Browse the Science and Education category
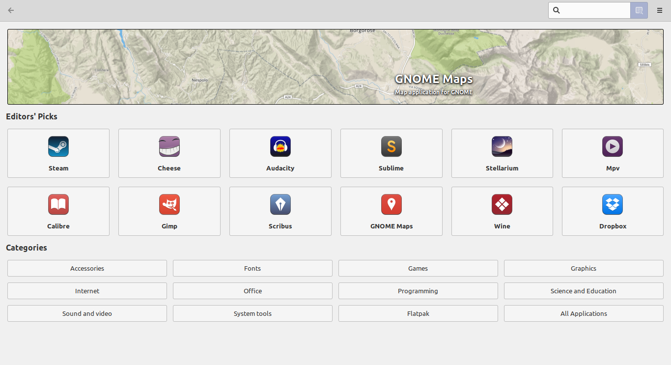 [x=584, y=291]
